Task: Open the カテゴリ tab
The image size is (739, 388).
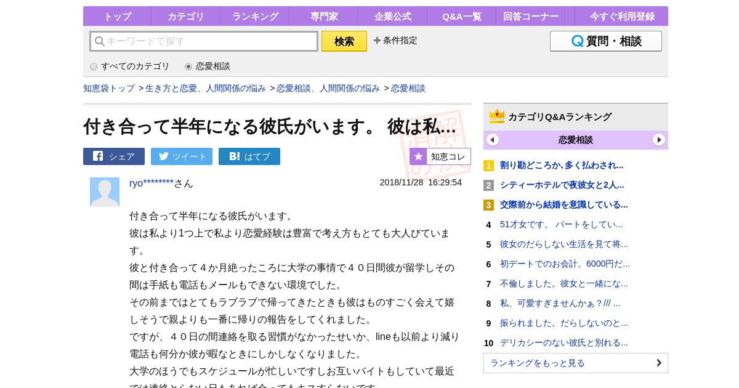Action: [x=185, y=16]
